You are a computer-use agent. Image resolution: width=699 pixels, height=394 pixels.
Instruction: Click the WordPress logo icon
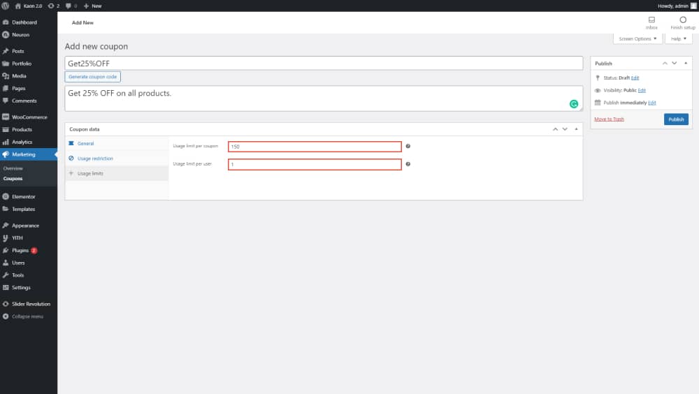click(x=6, y=6)
